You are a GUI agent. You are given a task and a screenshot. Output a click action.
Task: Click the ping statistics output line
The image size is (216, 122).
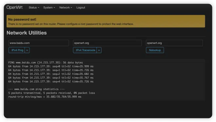click(36, 89)
